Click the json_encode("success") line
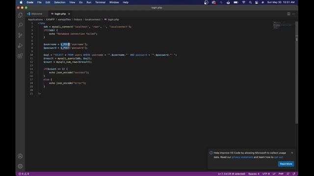The image size is (314, 176). (x=69, y=72)
